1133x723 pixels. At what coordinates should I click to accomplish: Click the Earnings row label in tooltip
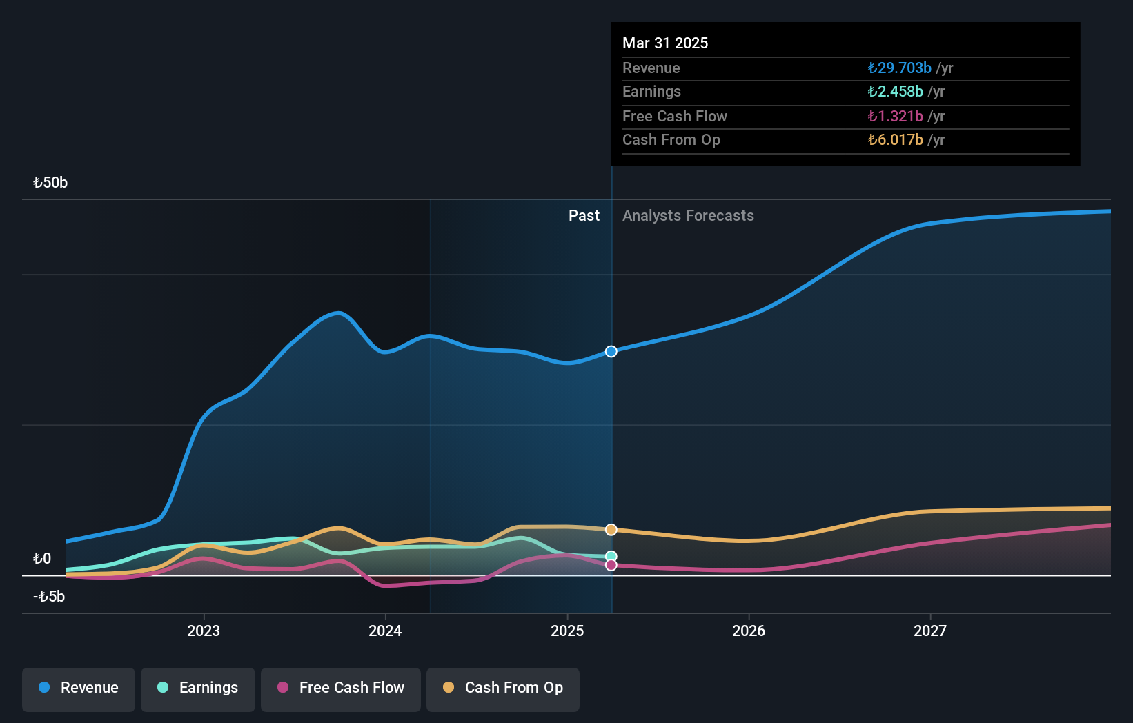651,92
